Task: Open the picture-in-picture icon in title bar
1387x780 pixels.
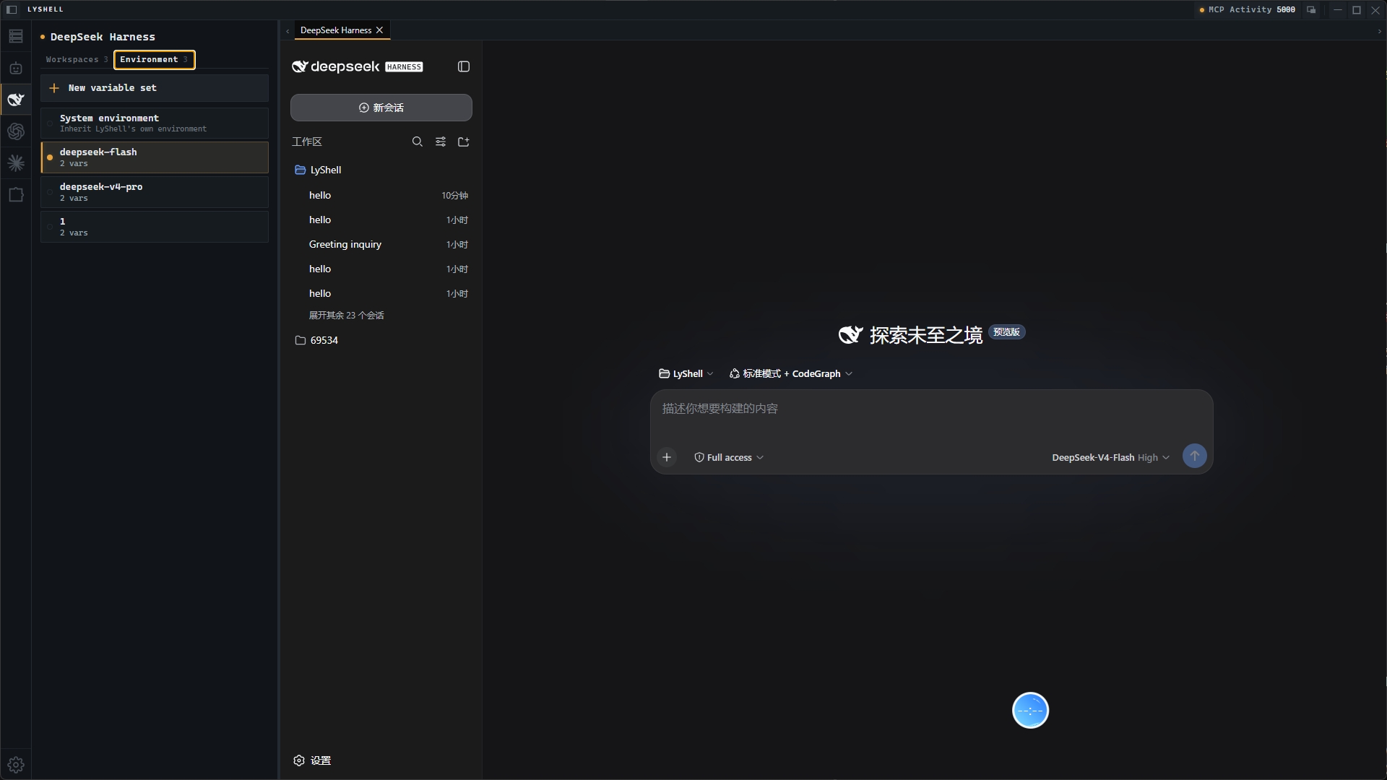Action: (1311, 9)
